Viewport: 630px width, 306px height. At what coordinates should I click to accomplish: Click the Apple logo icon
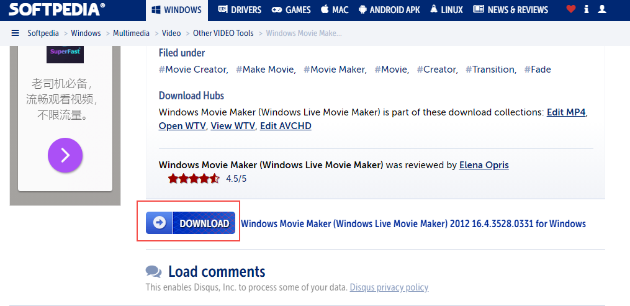[325, 9]
